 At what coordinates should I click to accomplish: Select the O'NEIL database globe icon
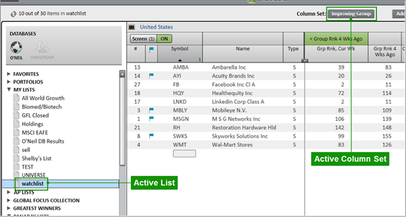point(16,48)
